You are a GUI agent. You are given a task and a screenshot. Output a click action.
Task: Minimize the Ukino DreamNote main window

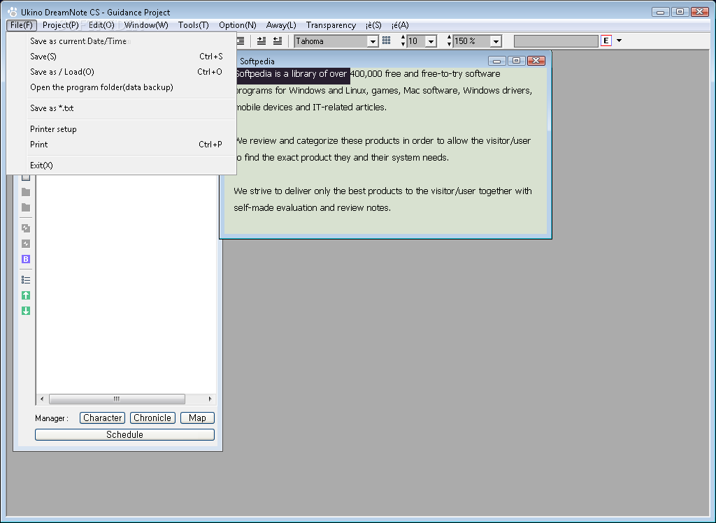(660, 12)
